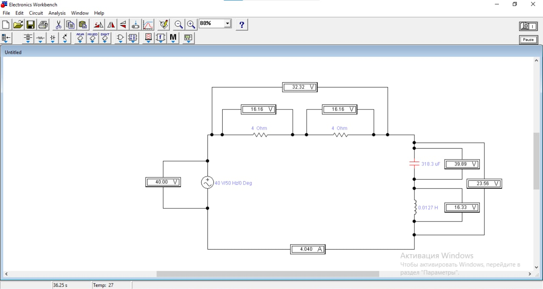Open the Sources parts bin
Image resolution: width=543 pixels, height=289 pixels.
28,38
